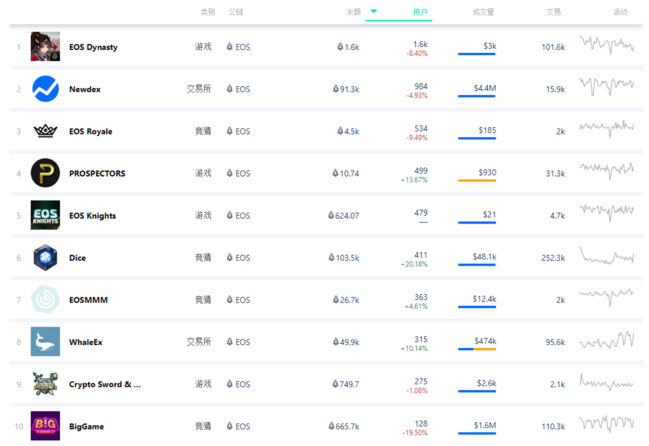Click EOS chain icon in PROSPECTORS row
The image size is (649, 446).
[230, 172]
